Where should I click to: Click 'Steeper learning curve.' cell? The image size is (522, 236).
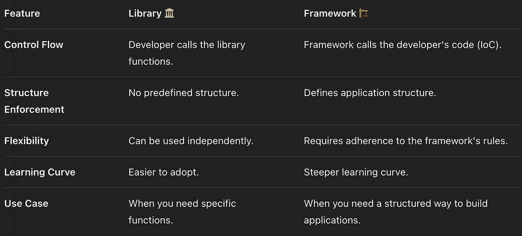(356, 172)
